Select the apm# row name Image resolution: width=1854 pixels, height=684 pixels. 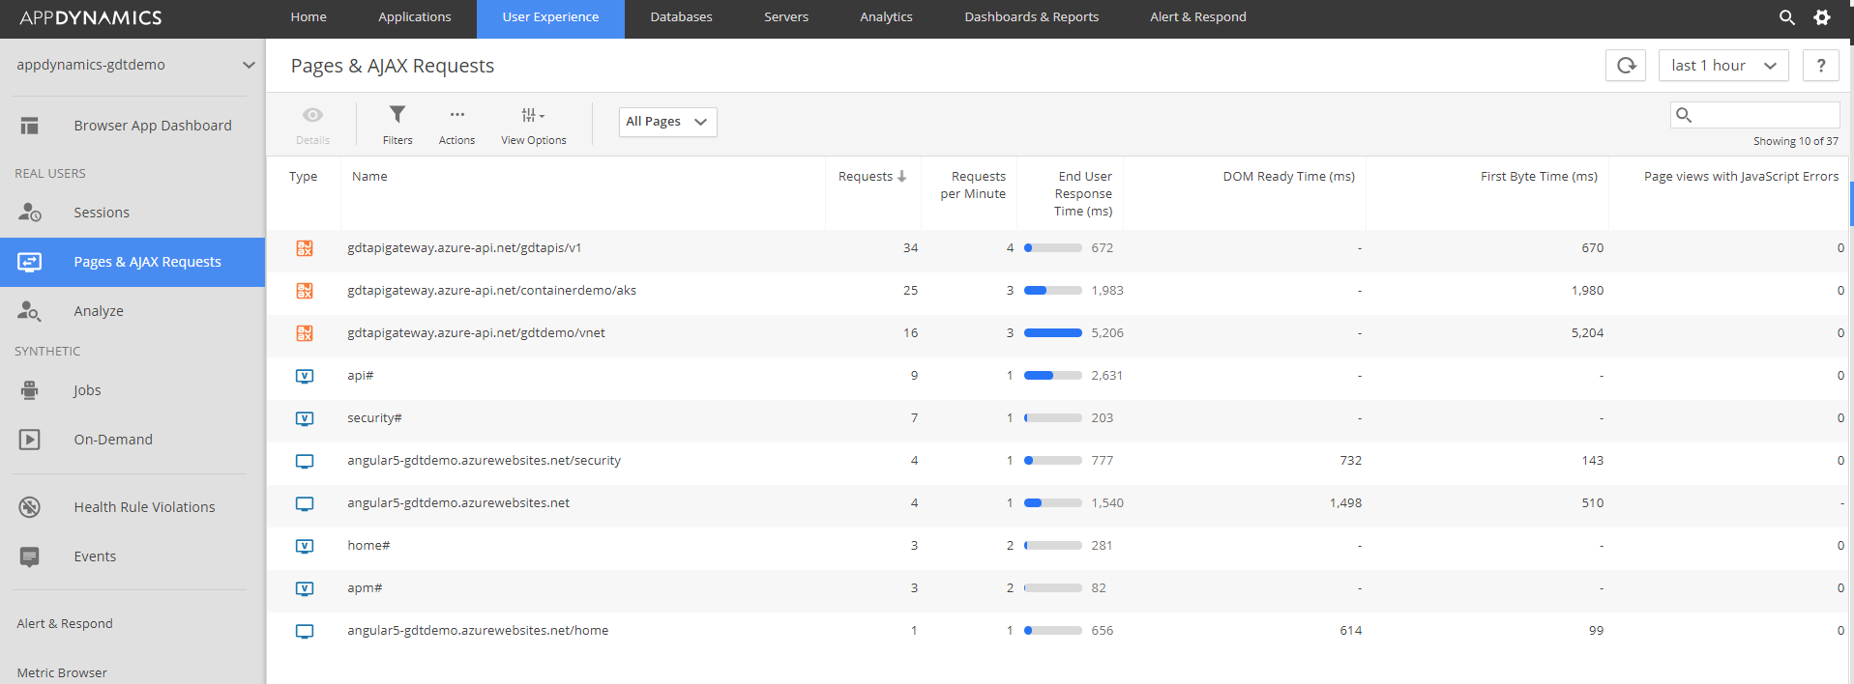click(365, 588)
